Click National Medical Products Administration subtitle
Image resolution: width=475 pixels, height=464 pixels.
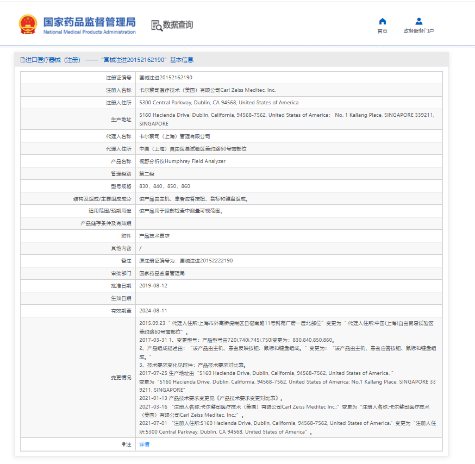(89, 32)
